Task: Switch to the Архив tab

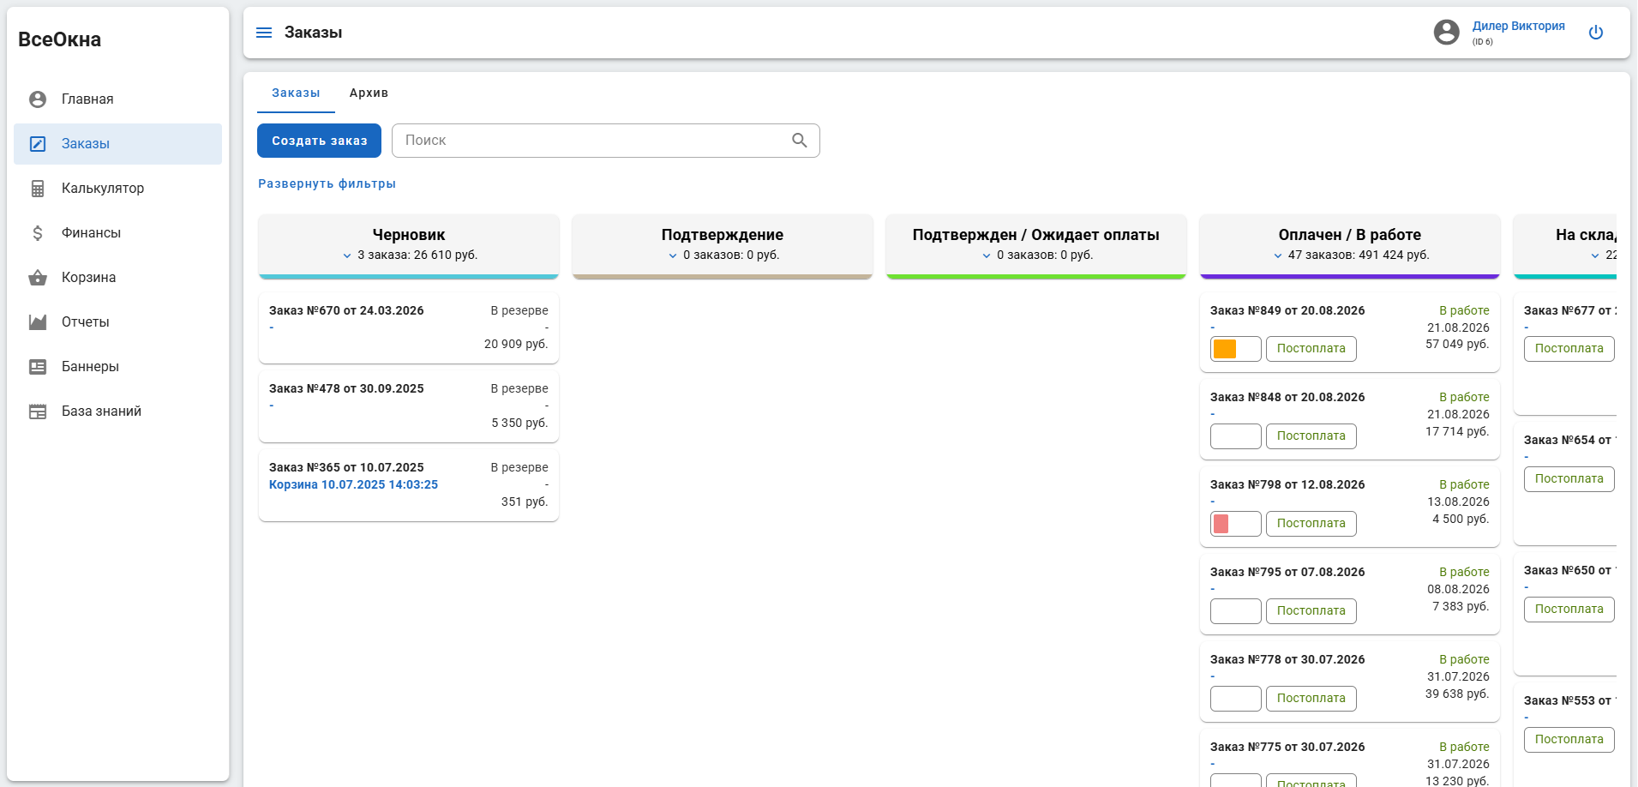Action: (369, 93)
